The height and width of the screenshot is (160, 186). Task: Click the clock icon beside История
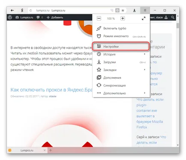[99, 54]
